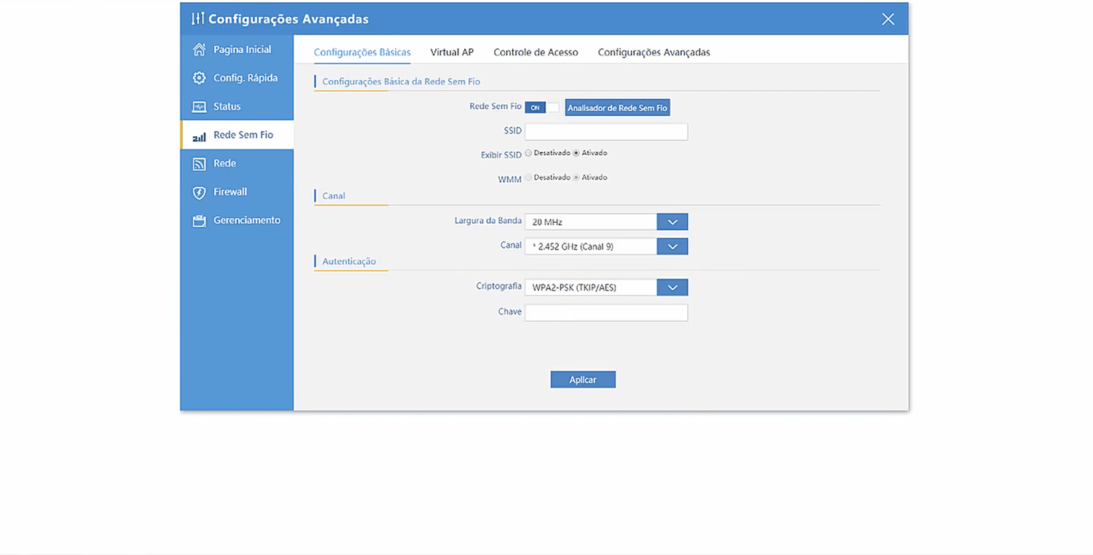Expand the Criptografia dropdown
Screen dimensions: 1093x555
pyautogui.click(x=672, y=288)
